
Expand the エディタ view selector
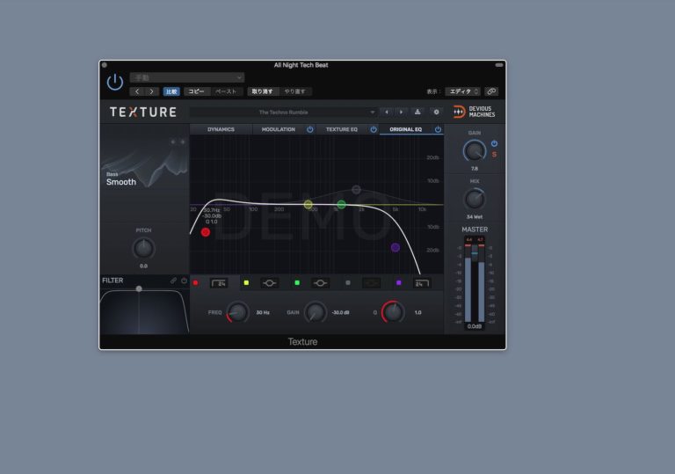pyautogui.click(x=462, y=91)
